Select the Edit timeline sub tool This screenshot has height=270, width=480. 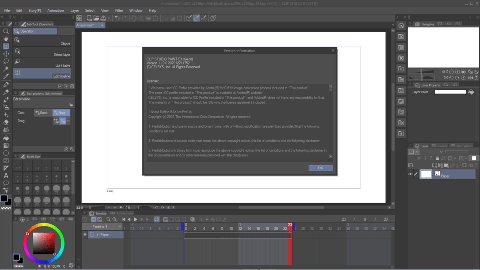pyautogui.click(x=42, y=74)
